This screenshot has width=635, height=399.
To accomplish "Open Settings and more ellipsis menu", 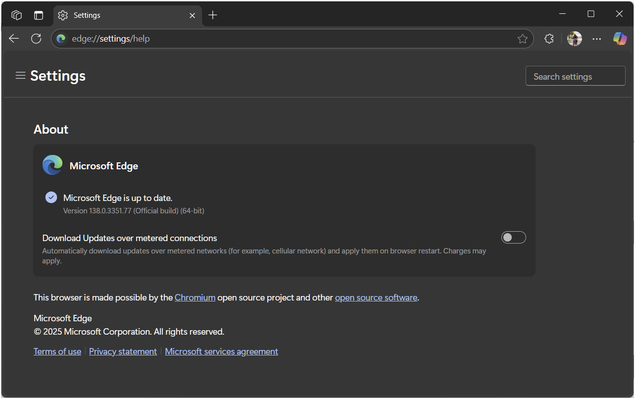I will [597, 39].
